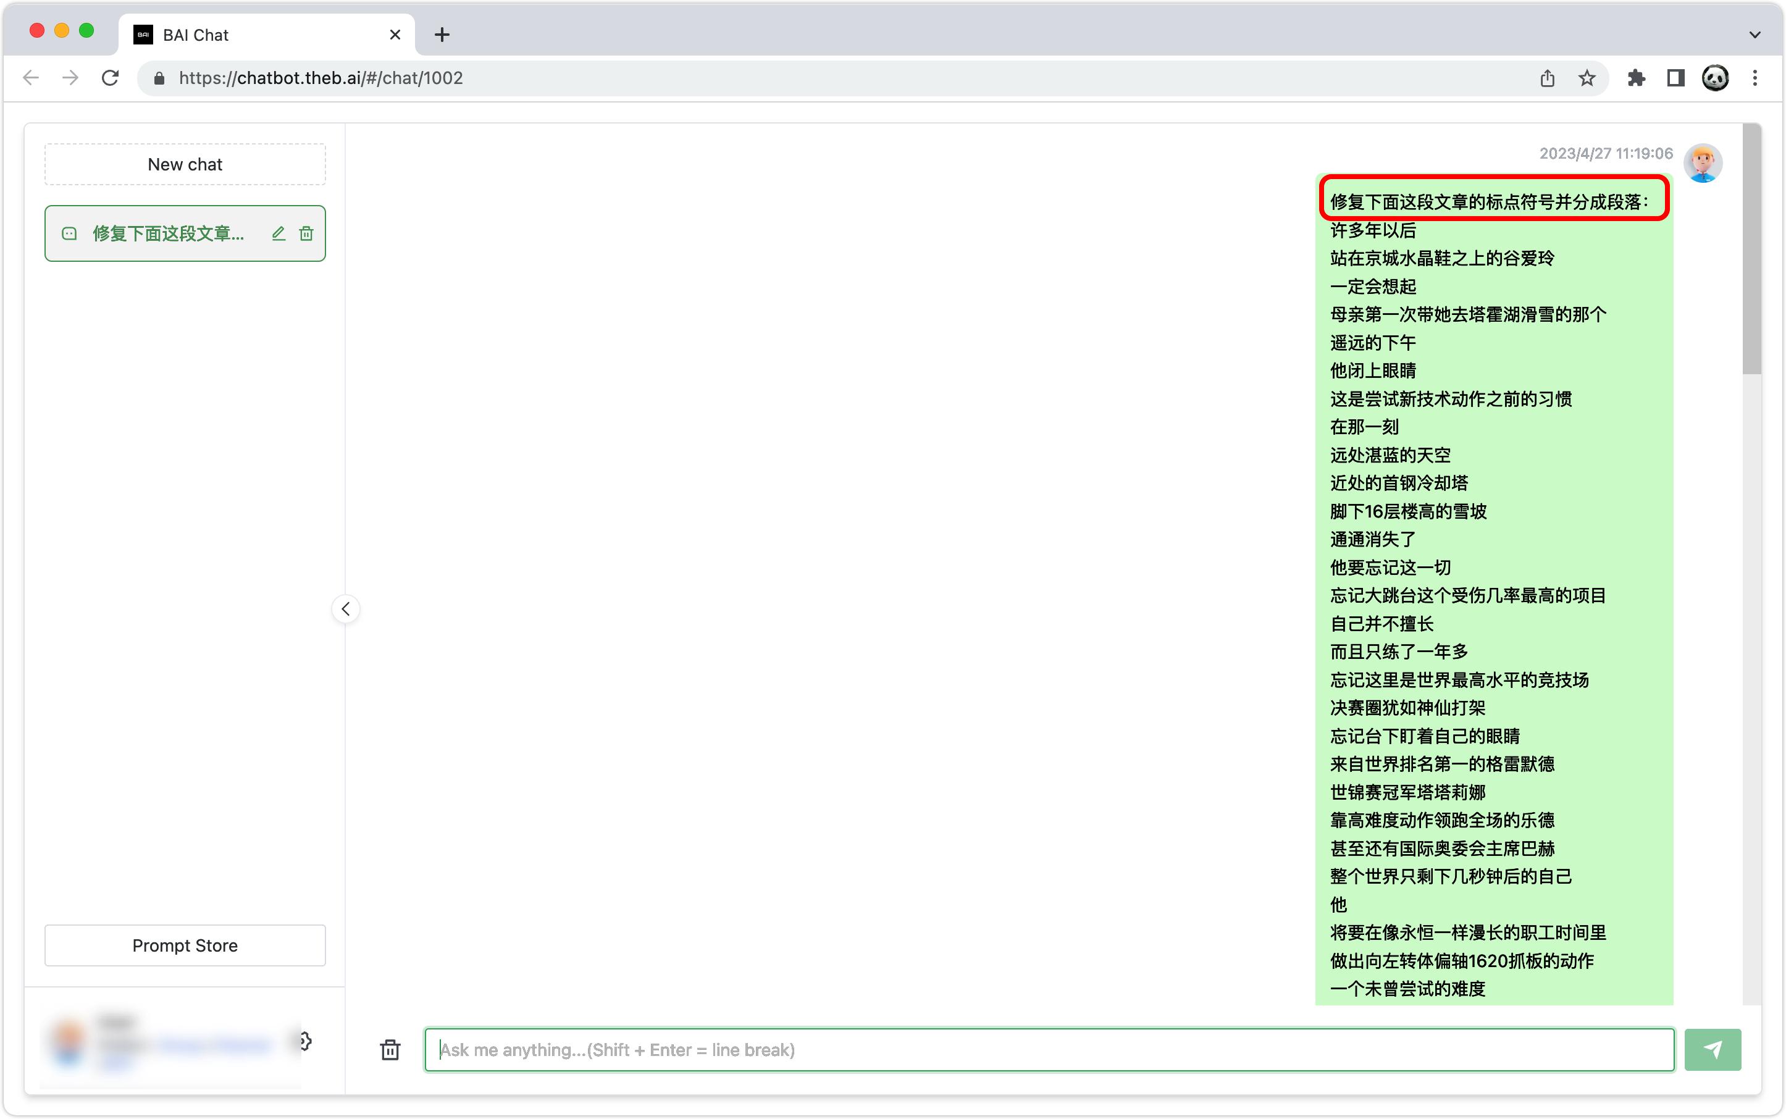
Task: Delete the chat via sidebar trash icon
Action: [306, 234]
